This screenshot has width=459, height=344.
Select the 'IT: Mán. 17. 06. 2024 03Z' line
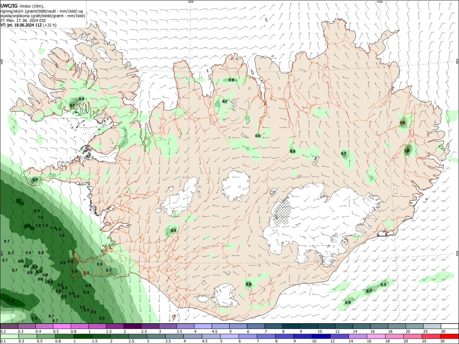tap(23, 20)
